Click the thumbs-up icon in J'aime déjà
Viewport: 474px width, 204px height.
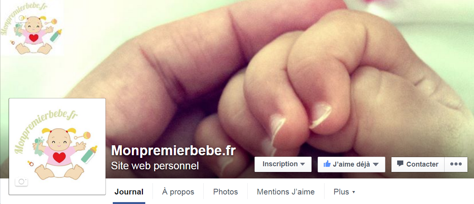pyautogui.click(x=327, y=164)
